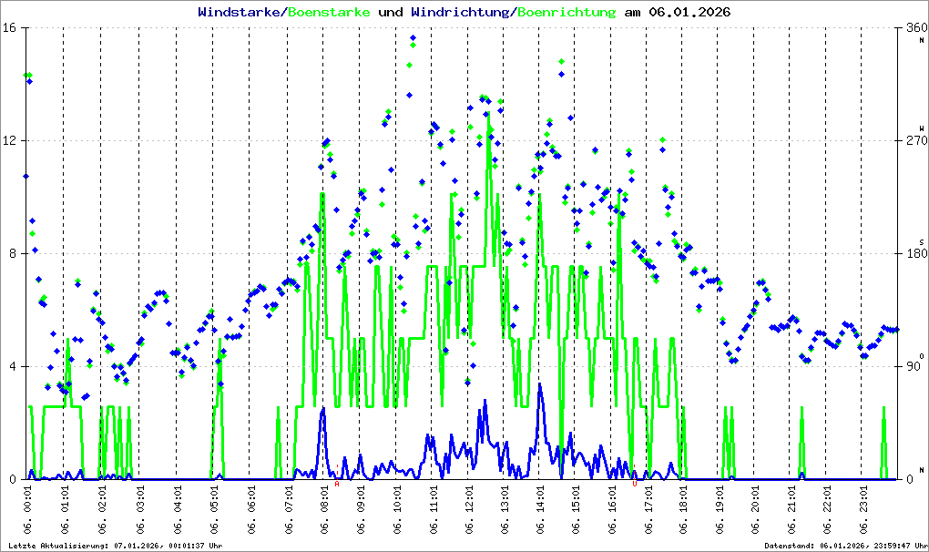
Task: Click the time label "06. 23:01"
Action: pyautogui.click(x=863, y=510)
